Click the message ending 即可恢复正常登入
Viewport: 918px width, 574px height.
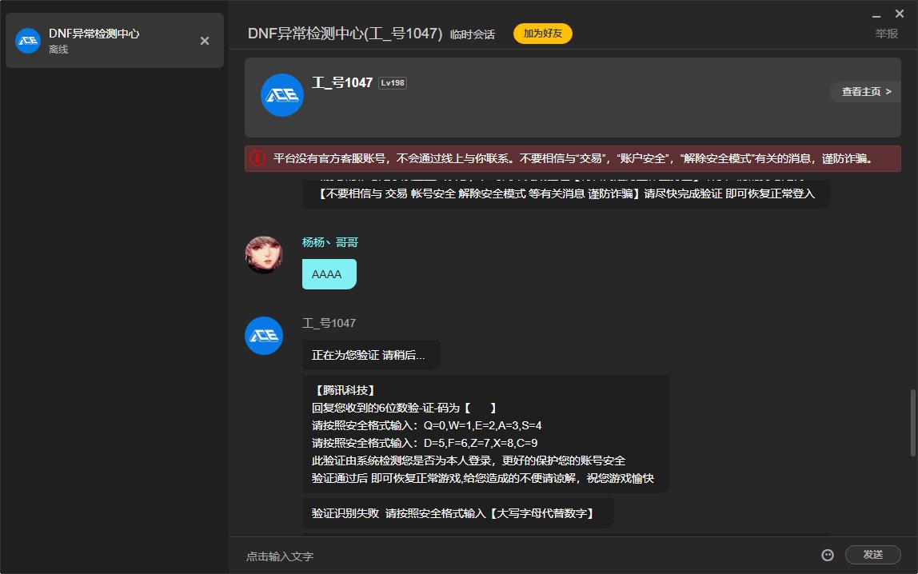tap(566, 193)
